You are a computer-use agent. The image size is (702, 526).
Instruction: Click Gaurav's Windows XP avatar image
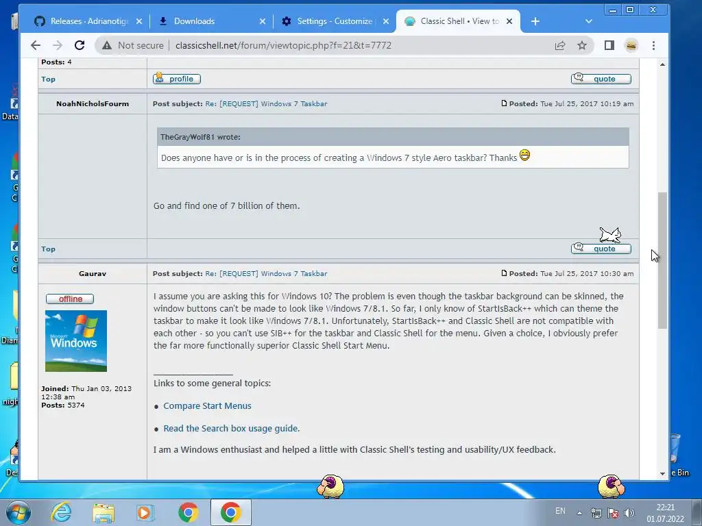click(76, 341)
